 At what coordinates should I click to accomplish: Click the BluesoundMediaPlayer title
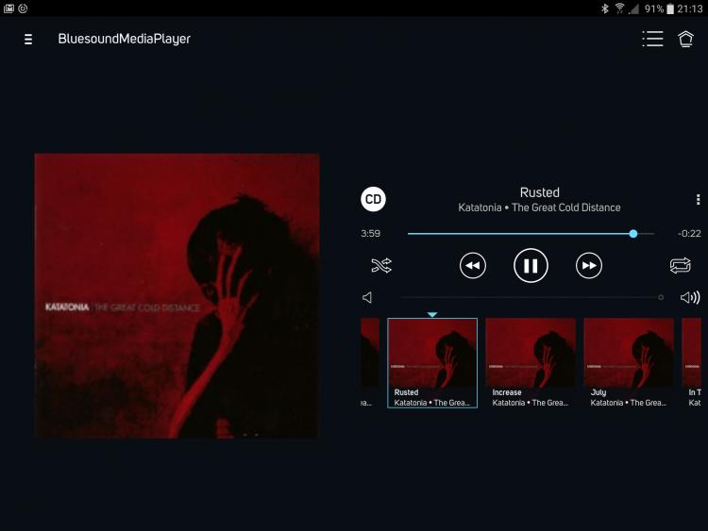(x=125, y=39)
